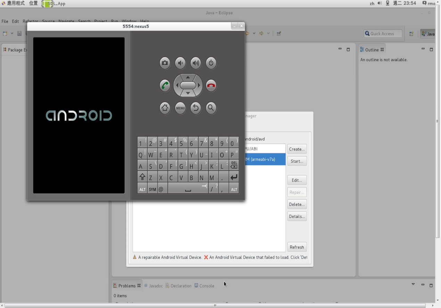Adjust system volume from the top panel
This screenshot has width=441, height=308.
(379, 3)
